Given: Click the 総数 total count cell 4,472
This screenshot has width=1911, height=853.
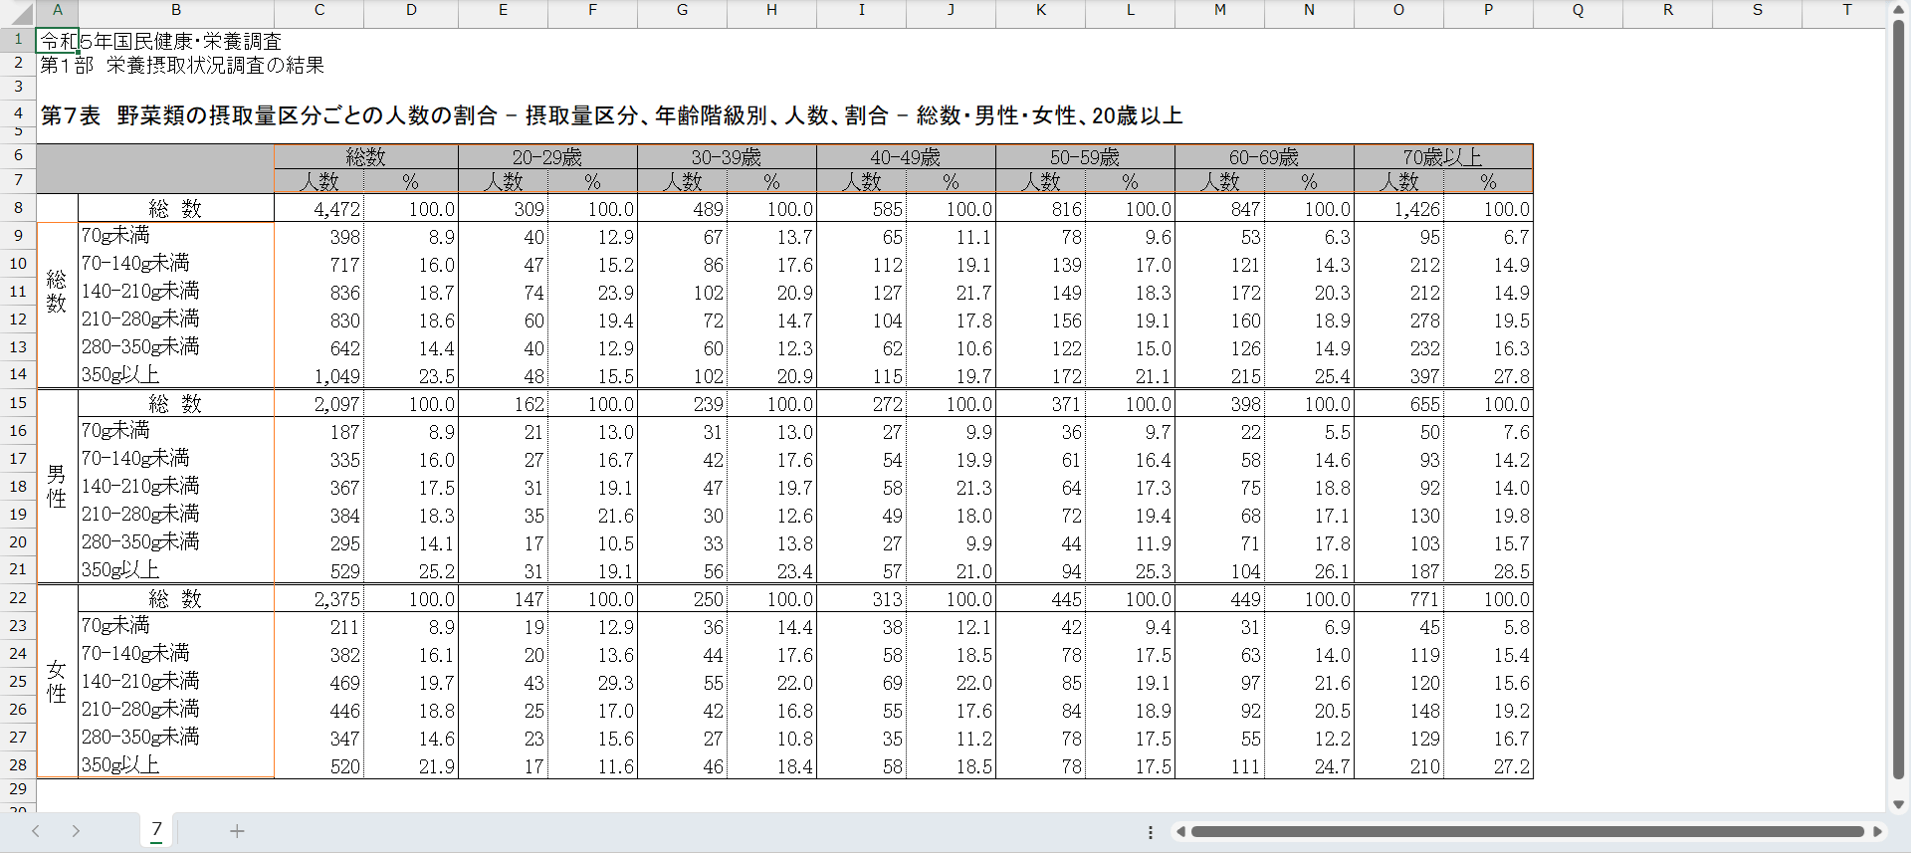Looking at the screenshot, I should pos(318,209).
